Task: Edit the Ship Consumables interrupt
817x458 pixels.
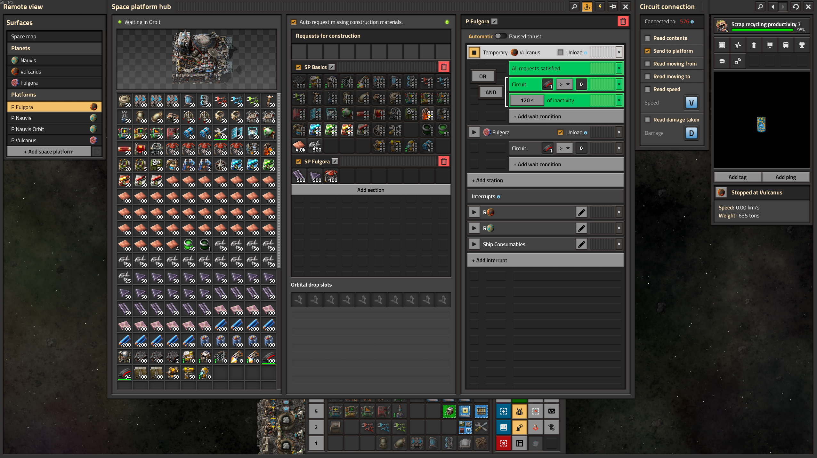Action: click(581, 244)
